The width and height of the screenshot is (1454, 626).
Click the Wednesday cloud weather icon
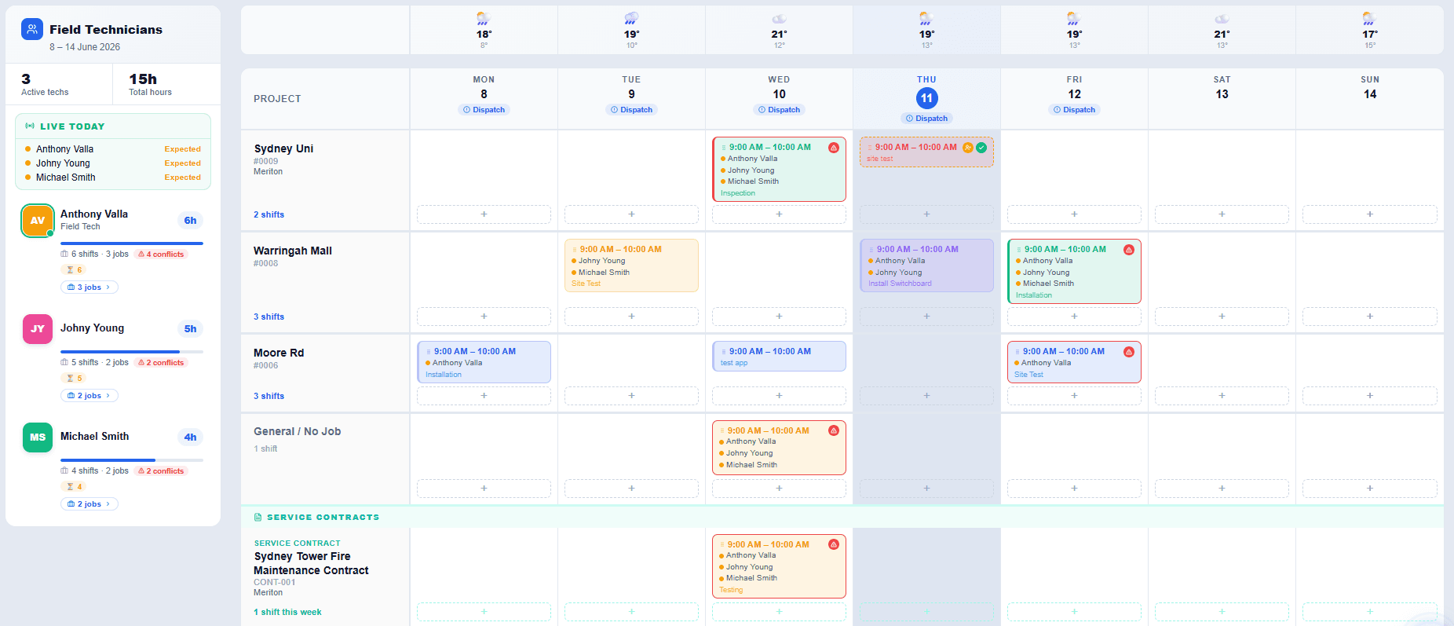pyautogui.click(x=779, y=19)
